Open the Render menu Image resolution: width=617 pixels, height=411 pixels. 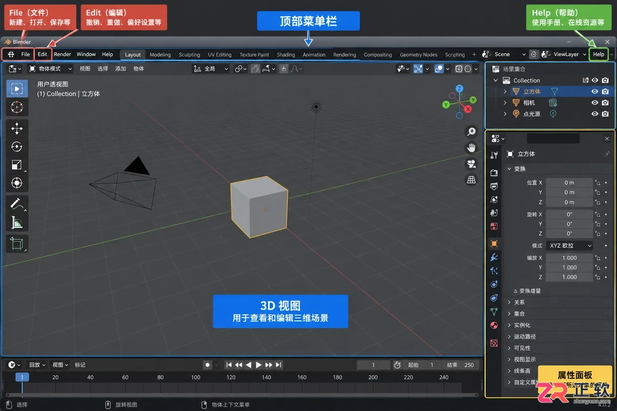[62, 54]
